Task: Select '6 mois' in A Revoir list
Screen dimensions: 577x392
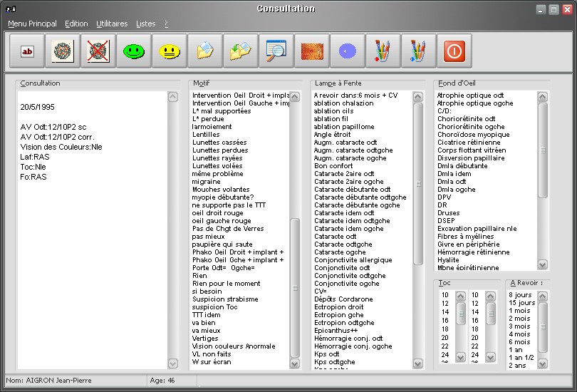Action: tap(519, 342)
